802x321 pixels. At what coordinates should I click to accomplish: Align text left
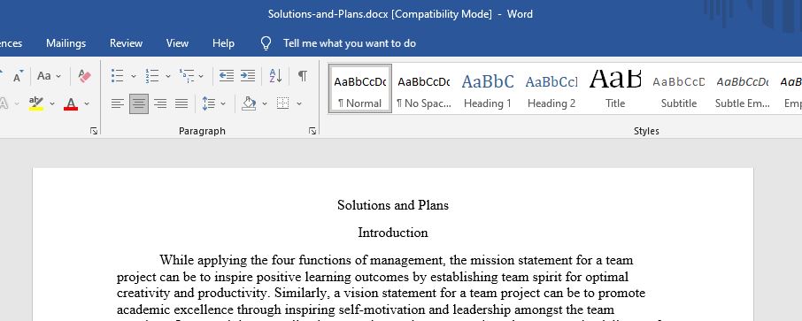(118, 103)
